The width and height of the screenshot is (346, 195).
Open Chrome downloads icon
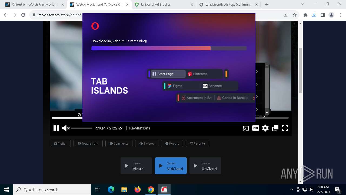tap(314, 15)
